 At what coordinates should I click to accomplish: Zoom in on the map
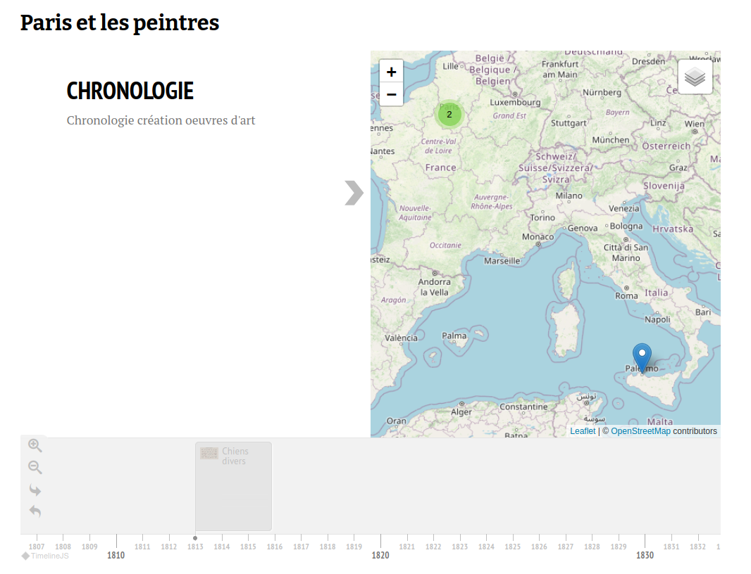point(391,72)
